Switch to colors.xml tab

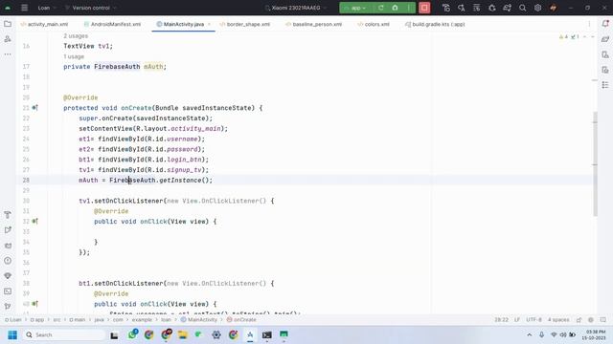pyautogui.click(x=374, y=24)
